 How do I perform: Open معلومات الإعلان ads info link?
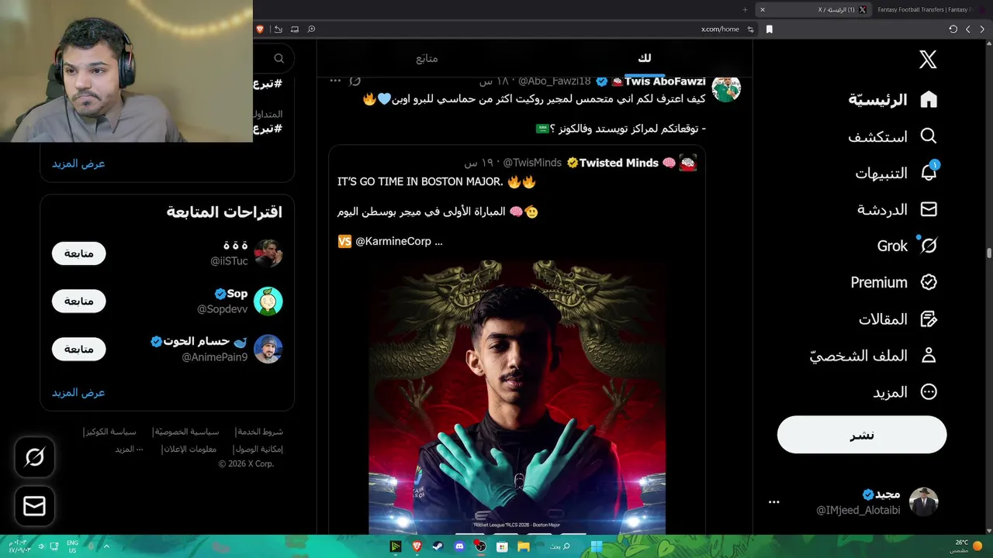tap(190, 449)
